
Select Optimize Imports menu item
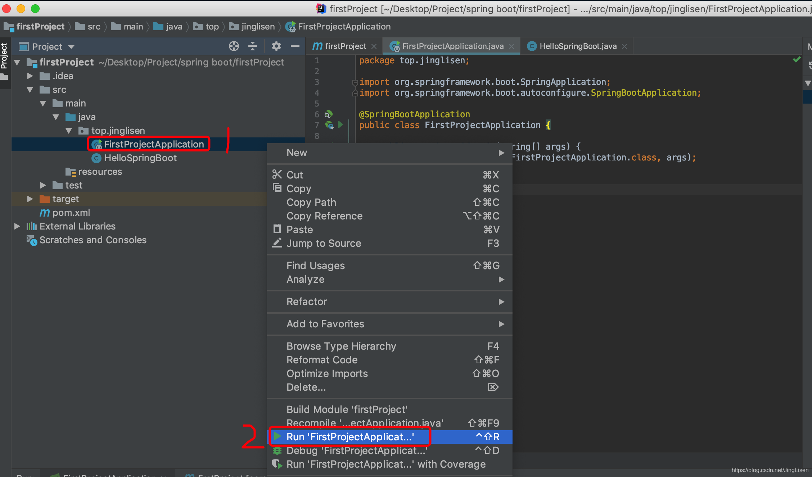(x=390, y=373)
